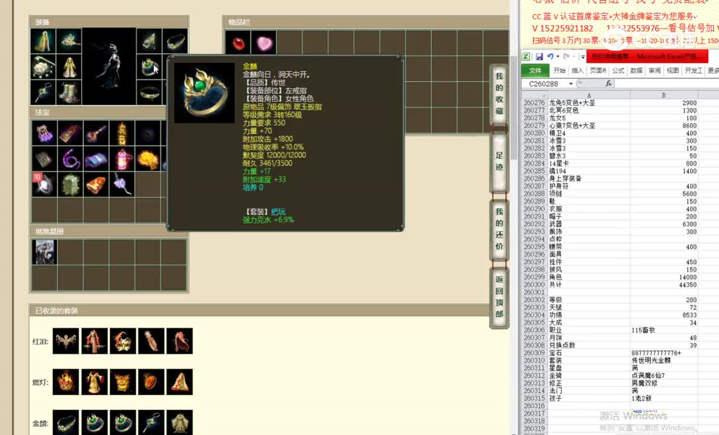Open 足迹 side button

(499, 161)
